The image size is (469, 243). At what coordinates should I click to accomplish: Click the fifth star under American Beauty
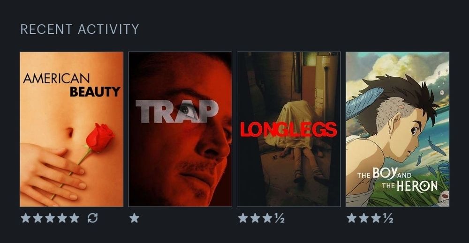74,218
